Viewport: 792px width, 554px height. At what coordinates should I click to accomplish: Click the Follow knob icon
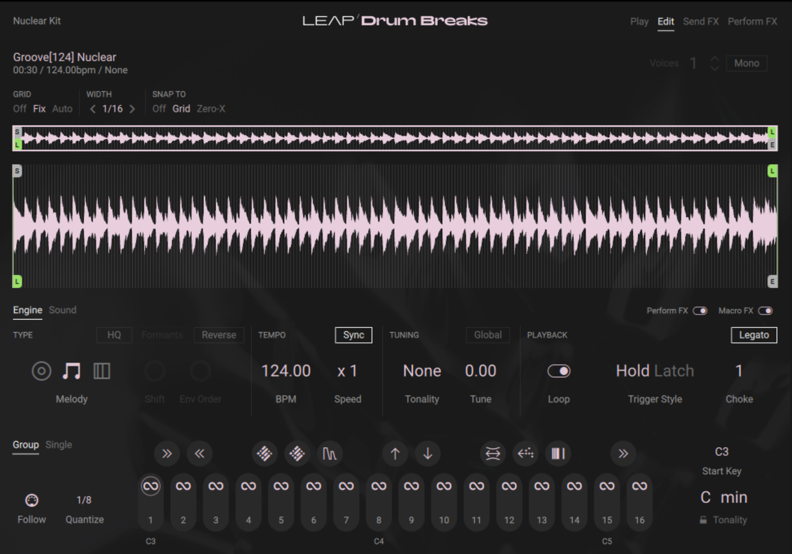pyautogui.click(x=31, y=499)
